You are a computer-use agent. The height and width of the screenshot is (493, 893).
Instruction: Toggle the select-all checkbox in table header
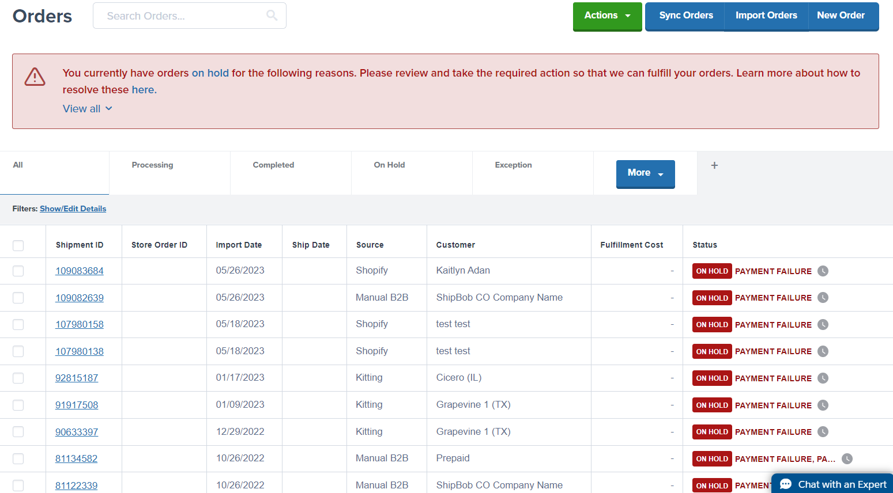18,245
